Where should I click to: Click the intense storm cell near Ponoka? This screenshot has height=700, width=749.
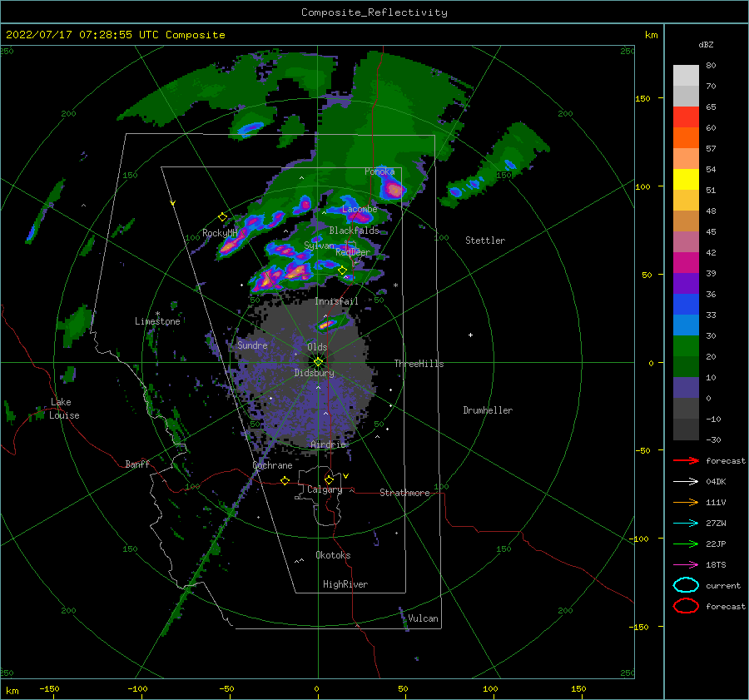(394, 189)
